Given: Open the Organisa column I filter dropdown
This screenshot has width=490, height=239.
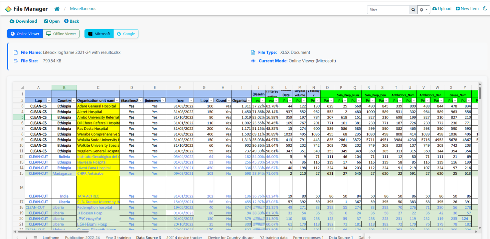Looking at the screenshot, I should pos(248,100).
